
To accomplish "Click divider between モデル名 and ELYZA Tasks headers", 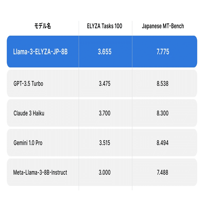I will point(79,26).
